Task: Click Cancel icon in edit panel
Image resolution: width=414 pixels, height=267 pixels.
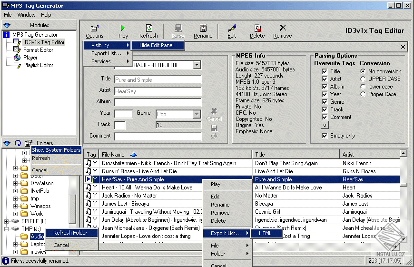Action: pos(214,111)
